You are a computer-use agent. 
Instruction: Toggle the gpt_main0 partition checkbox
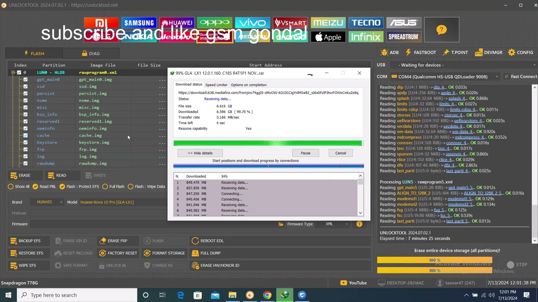pos(26,80)
